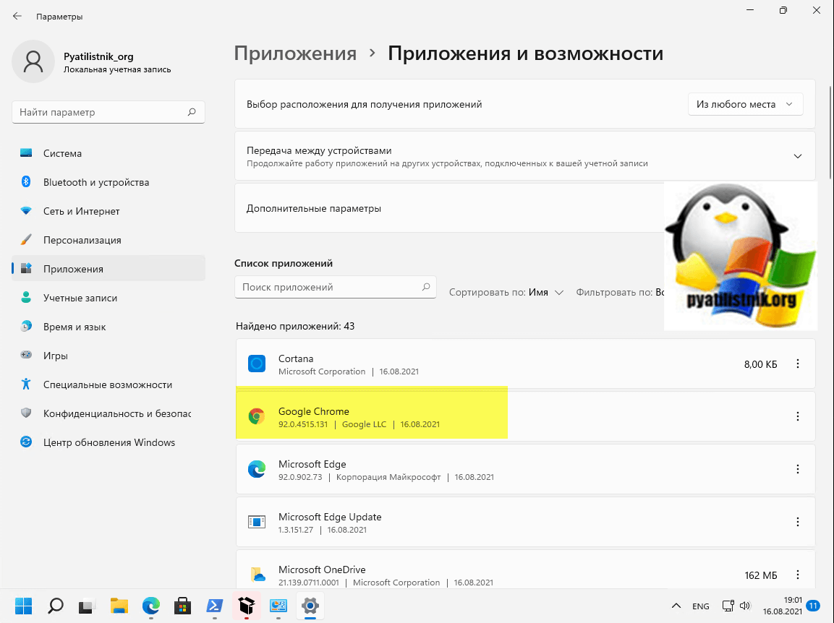
Task: Select 'Система' in the sidebar
Action: 62,153
